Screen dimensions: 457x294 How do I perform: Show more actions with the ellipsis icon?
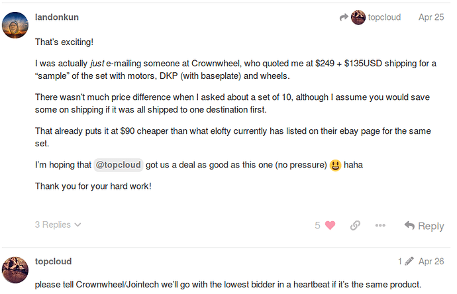coord(380,225)
